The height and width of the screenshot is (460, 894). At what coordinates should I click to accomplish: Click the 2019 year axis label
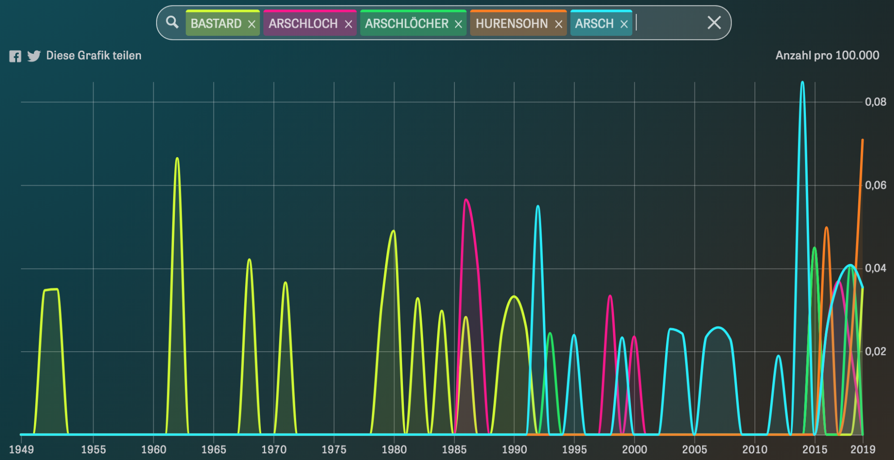(863, 449)
